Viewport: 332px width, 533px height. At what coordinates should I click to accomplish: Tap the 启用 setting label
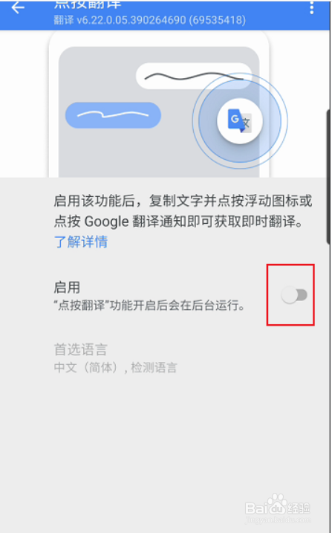[67, 288]
